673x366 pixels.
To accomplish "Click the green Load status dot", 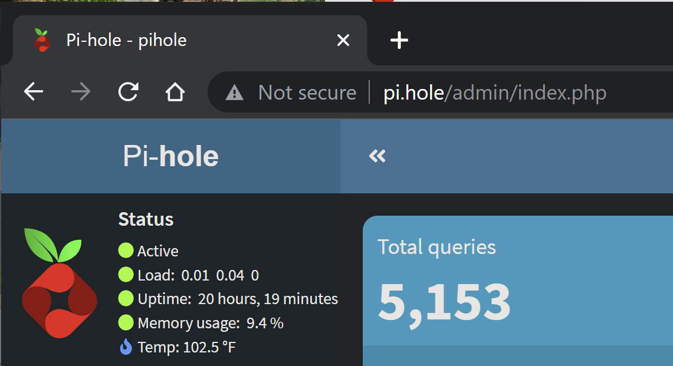I will coord(126,275).
